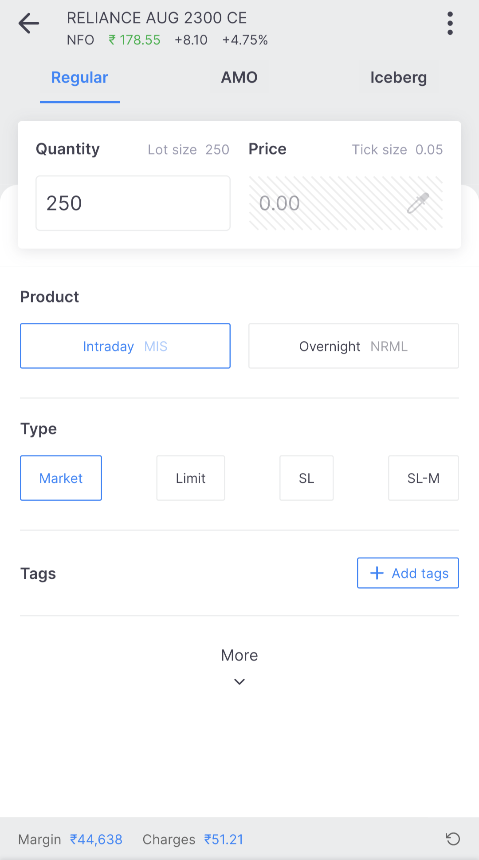Click the disabled Price field
This screenshot has height=860, width=479.
tap(346, 203)
